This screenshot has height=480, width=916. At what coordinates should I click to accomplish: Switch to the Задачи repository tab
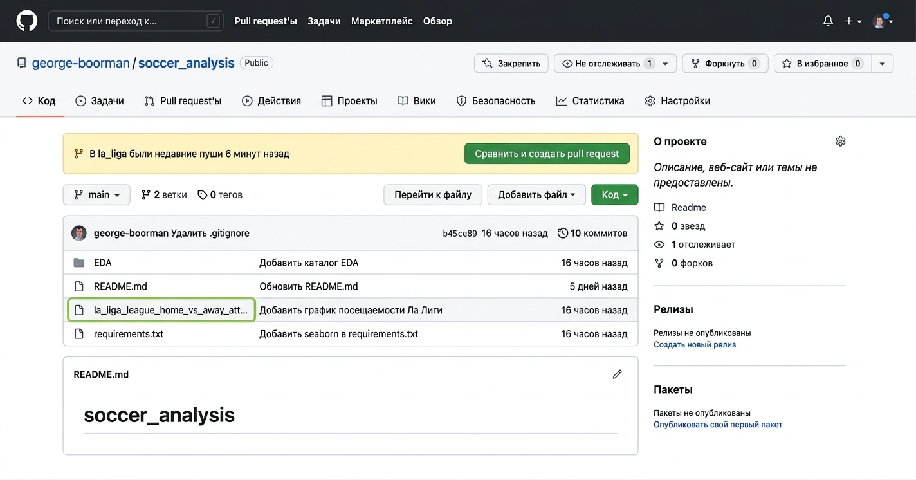click(100, 101)
